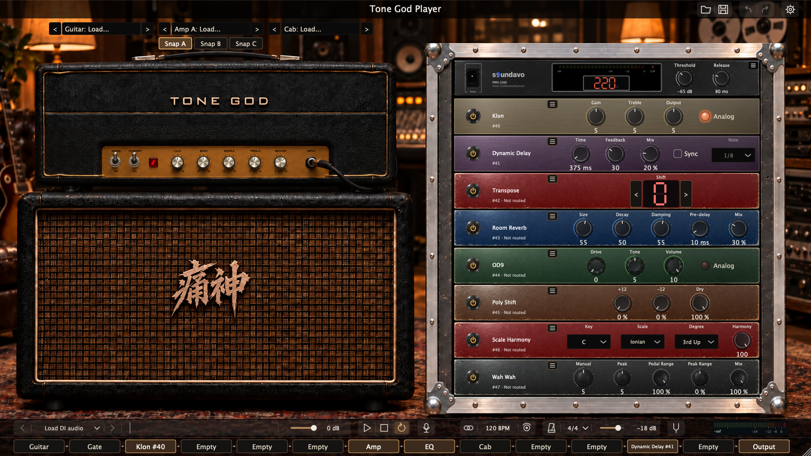Open the Scale Harmony Key dropdown

click(589, 342)
